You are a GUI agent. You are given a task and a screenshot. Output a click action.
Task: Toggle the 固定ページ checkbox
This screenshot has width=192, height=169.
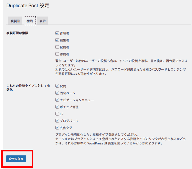click(57, 93)
